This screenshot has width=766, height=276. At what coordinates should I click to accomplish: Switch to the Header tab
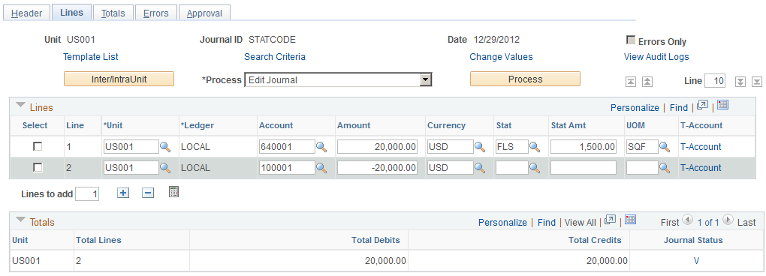tap(27, 13)
